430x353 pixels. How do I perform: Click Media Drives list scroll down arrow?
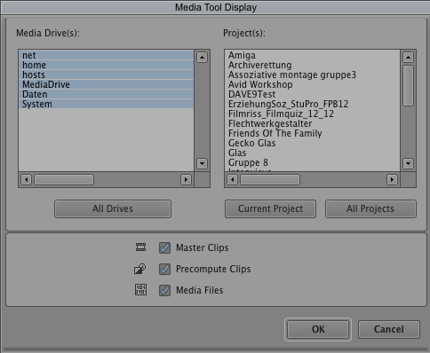click(202, 163)
